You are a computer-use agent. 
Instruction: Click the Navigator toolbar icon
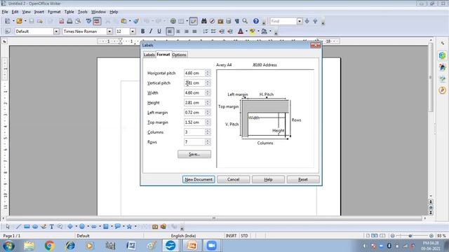tap(212, 21)
